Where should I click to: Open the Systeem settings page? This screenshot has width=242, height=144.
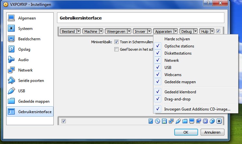tap(30, 29)
